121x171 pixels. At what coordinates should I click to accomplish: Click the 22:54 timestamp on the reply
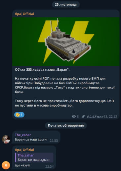click(49, 167)
